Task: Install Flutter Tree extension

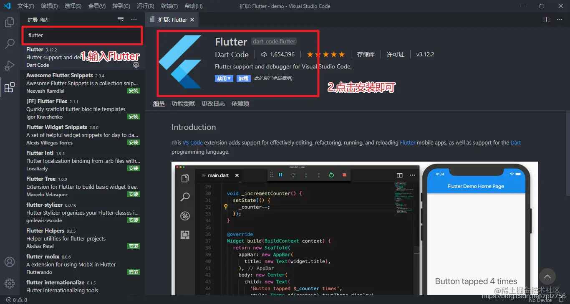Action: coord(134,194)
